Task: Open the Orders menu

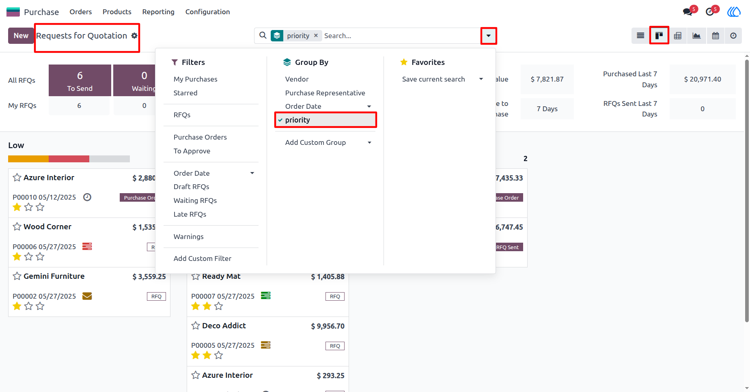Action: [x=80, y=12]
